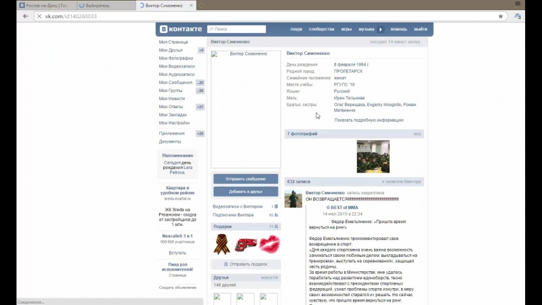Open BEST of MMA repost source

point(344,208)
